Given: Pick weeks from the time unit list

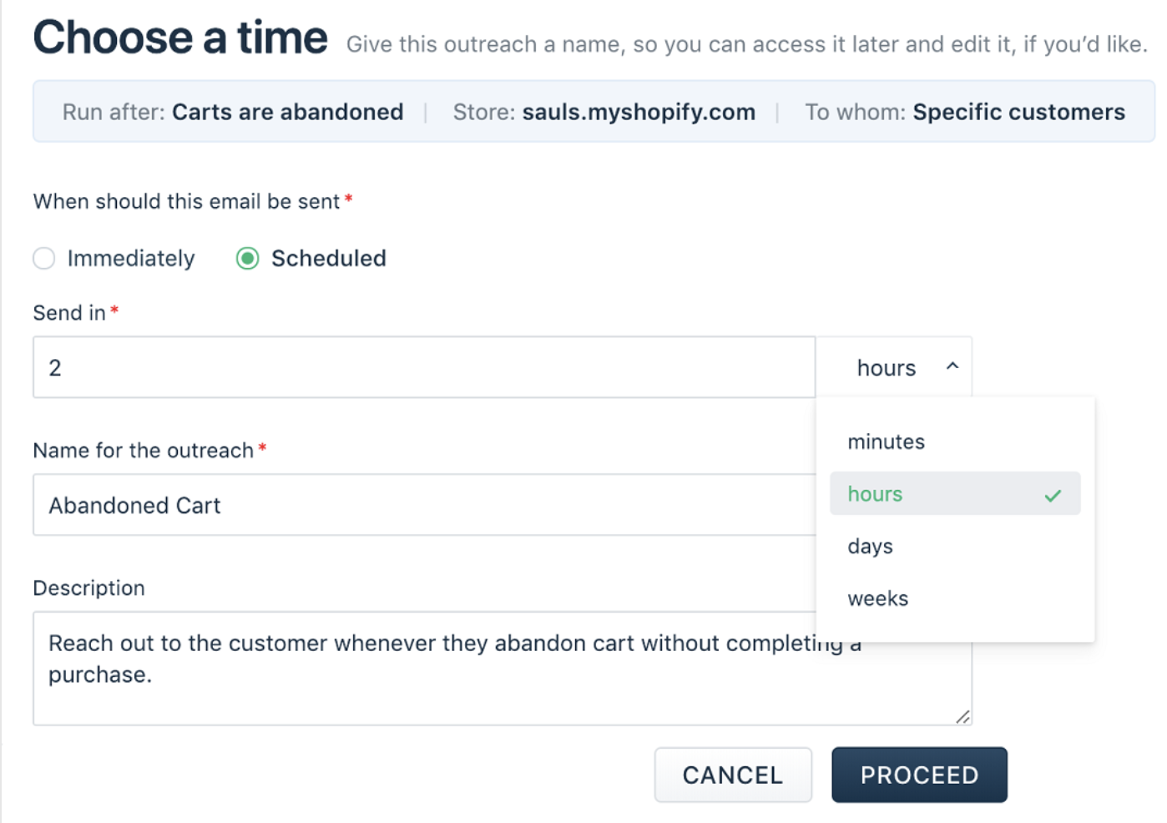Looking at the screenshot, I should [955, 598].
